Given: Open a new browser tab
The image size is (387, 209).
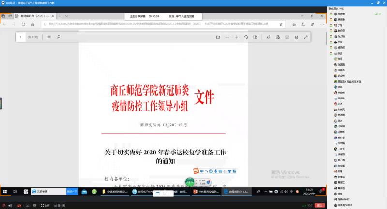Looking at the screenshot, I should (60, 16).
